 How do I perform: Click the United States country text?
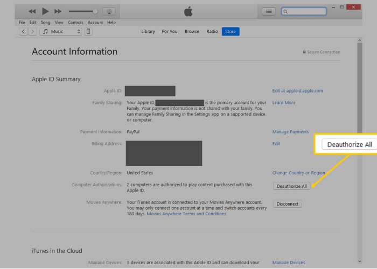tap(139, 173)
